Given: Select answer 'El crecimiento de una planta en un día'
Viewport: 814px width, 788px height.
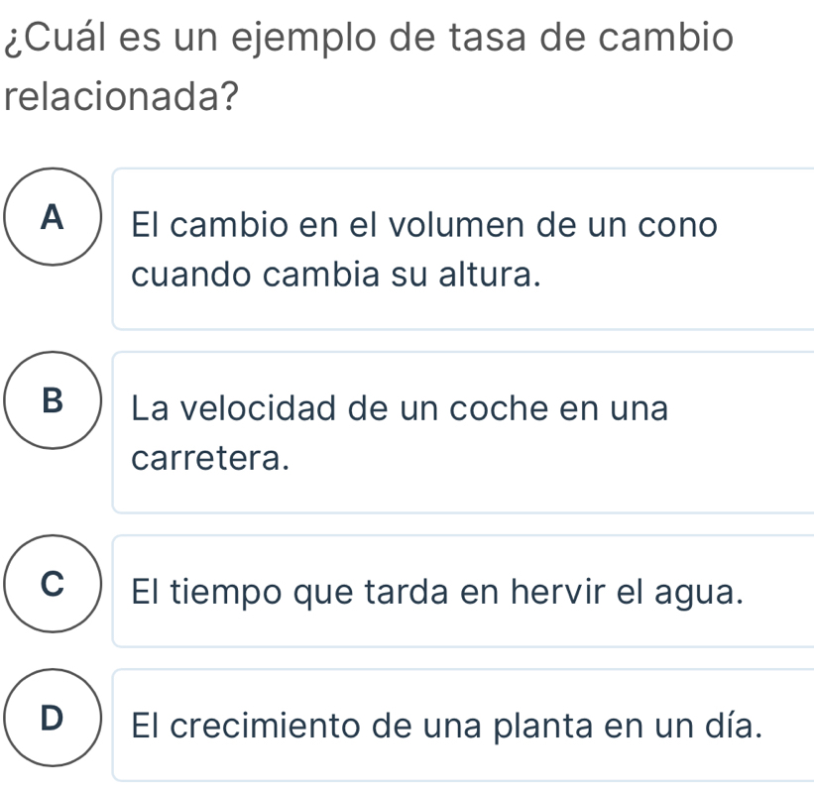Looking at the screenshot, I should pyautogui.click(x=463, y=726).
